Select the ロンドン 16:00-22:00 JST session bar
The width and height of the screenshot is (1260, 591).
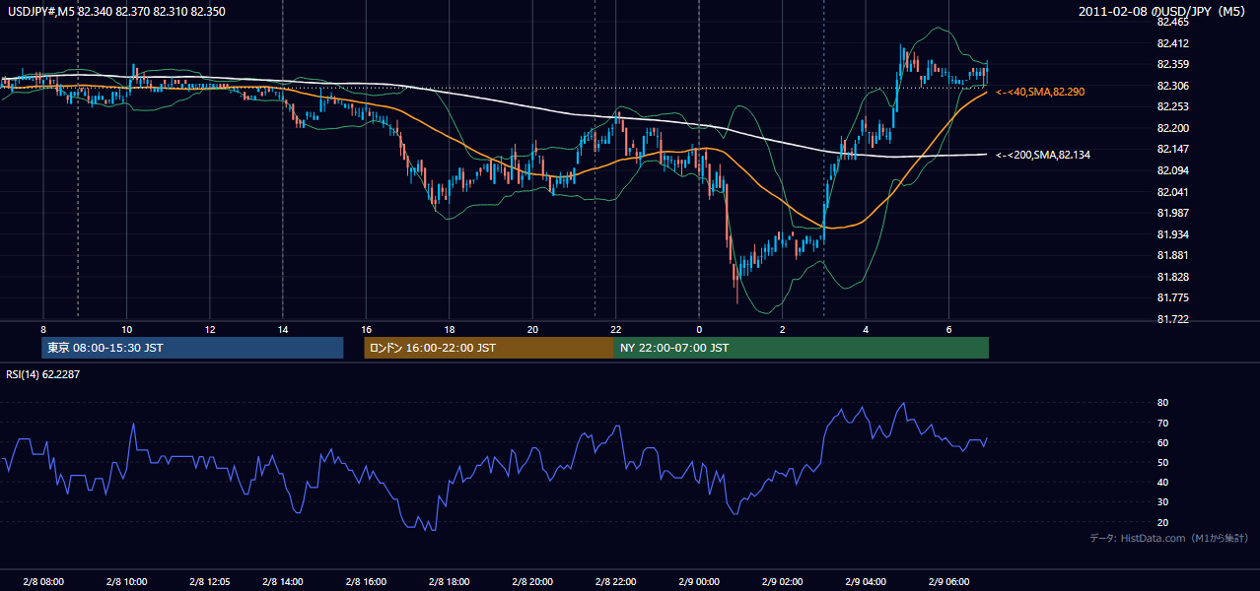(x=489, y=348)
